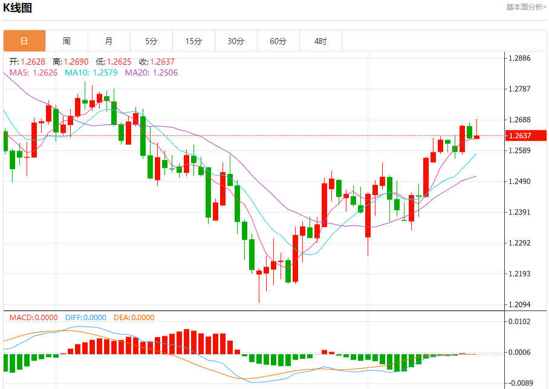Select the 日 daily chart tab

pos(25,41)
